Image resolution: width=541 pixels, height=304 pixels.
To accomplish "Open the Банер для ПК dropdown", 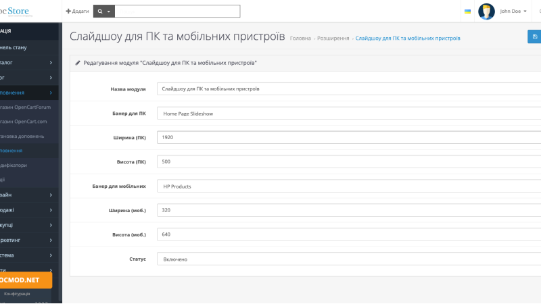I will 349,113.
